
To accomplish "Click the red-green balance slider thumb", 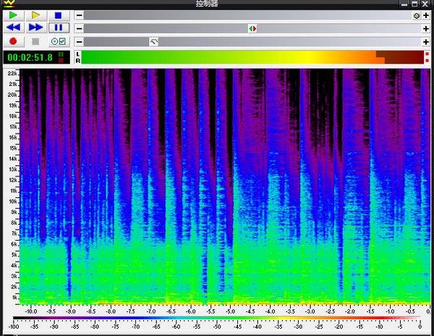I will pos(252,28).
